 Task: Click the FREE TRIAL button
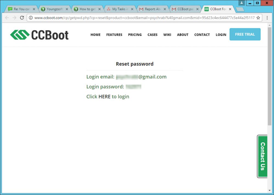(245, 34)
